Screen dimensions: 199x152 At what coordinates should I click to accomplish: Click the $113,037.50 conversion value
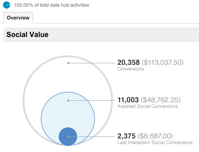coord(163,62)
